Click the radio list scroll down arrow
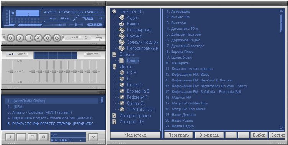 (281, 128)
